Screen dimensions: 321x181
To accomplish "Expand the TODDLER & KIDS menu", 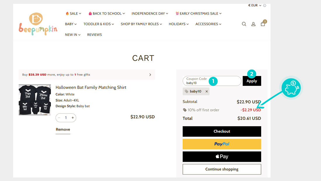I will (x=99, y=24).
